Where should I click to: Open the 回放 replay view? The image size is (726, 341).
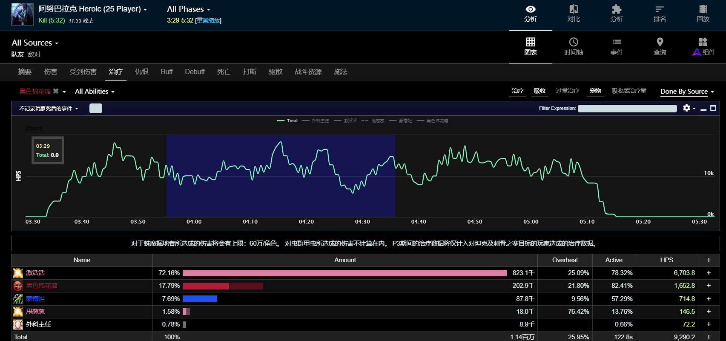[703, 14]
